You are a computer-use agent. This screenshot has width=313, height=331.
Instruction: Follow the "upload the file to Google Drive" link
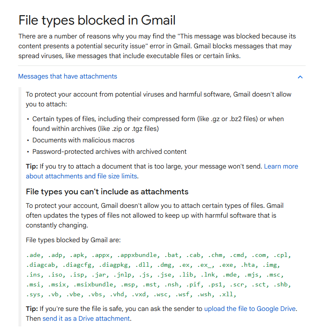250,308
